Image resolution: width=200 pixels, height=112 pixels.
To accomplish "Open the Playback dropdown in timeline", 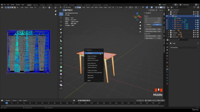I will [8, 100].
